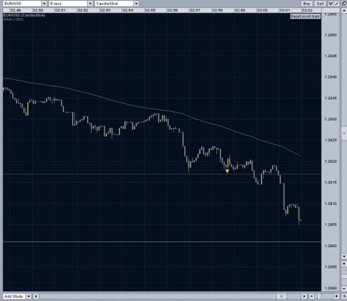Click the horizontal scrollbar right arrow
The width and height of the screenshot is (347, 301).
(x=304, y=296)
